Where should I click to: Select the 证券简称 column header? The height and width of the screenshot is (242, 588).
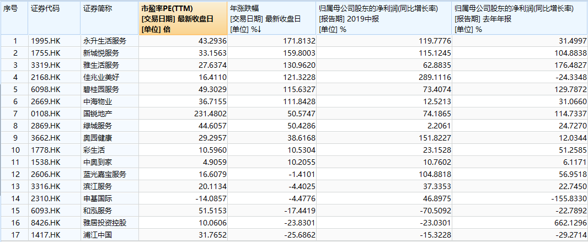point(109,18)
